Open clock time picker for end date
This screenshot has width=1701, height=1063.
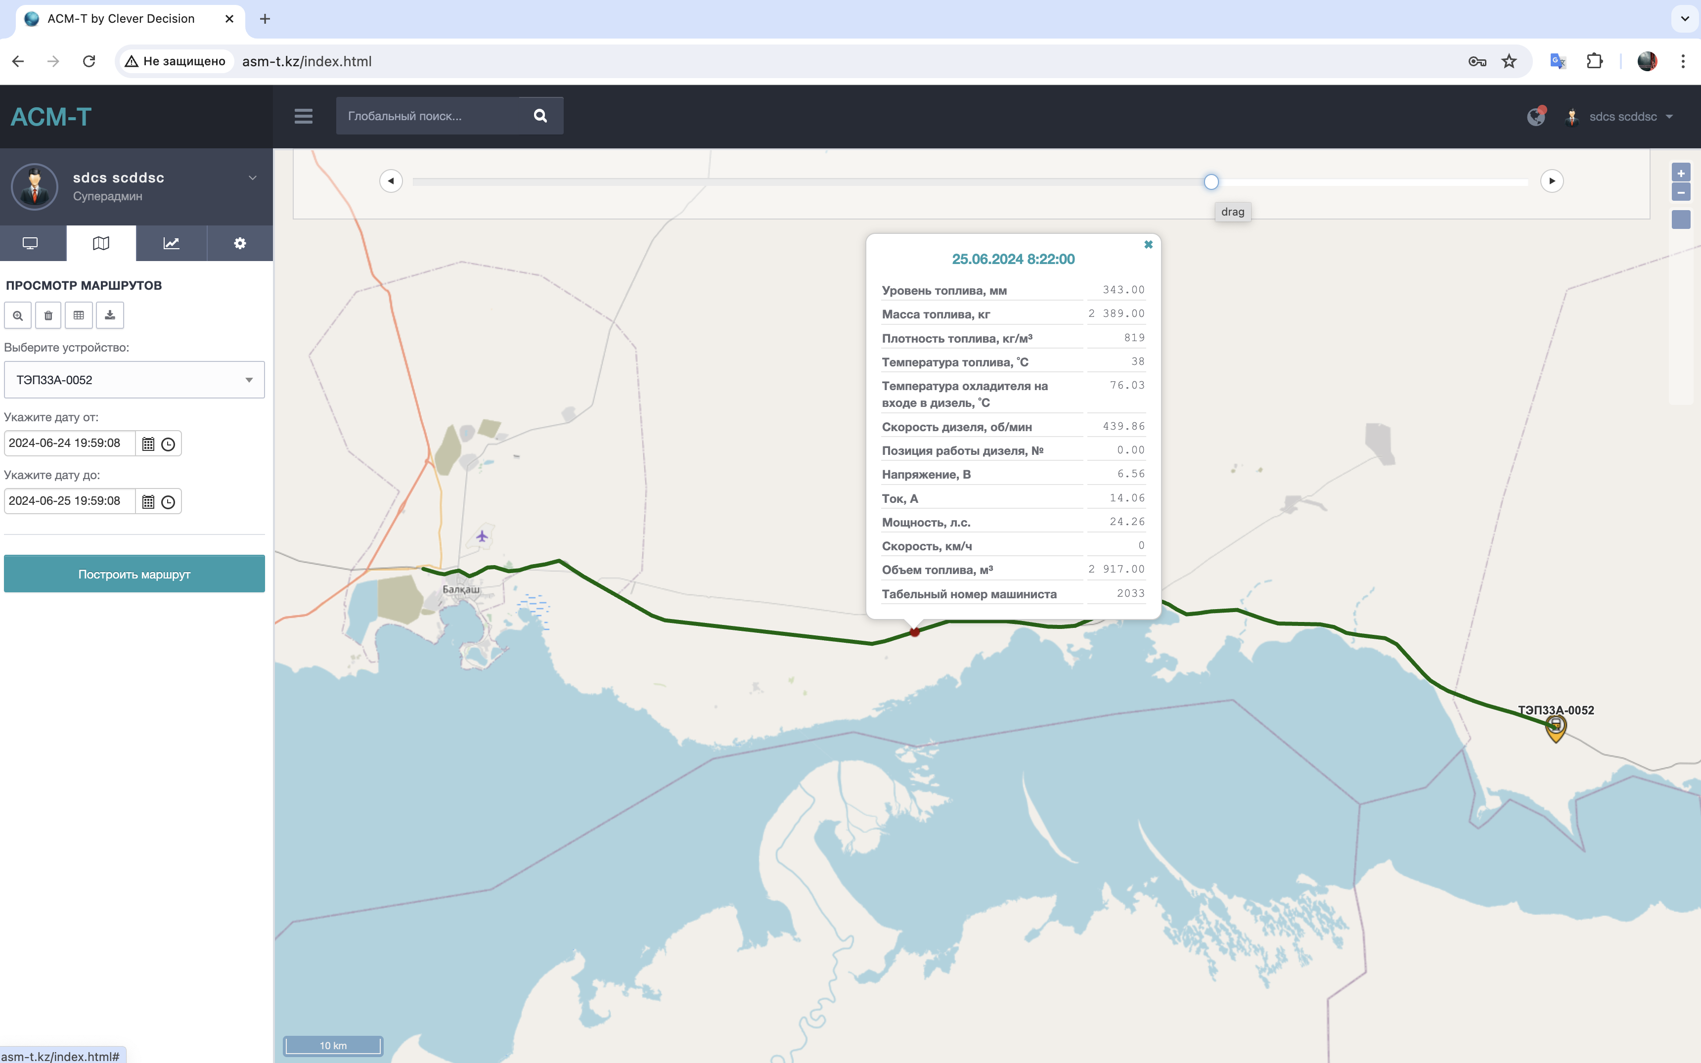(x=168, y=502)
